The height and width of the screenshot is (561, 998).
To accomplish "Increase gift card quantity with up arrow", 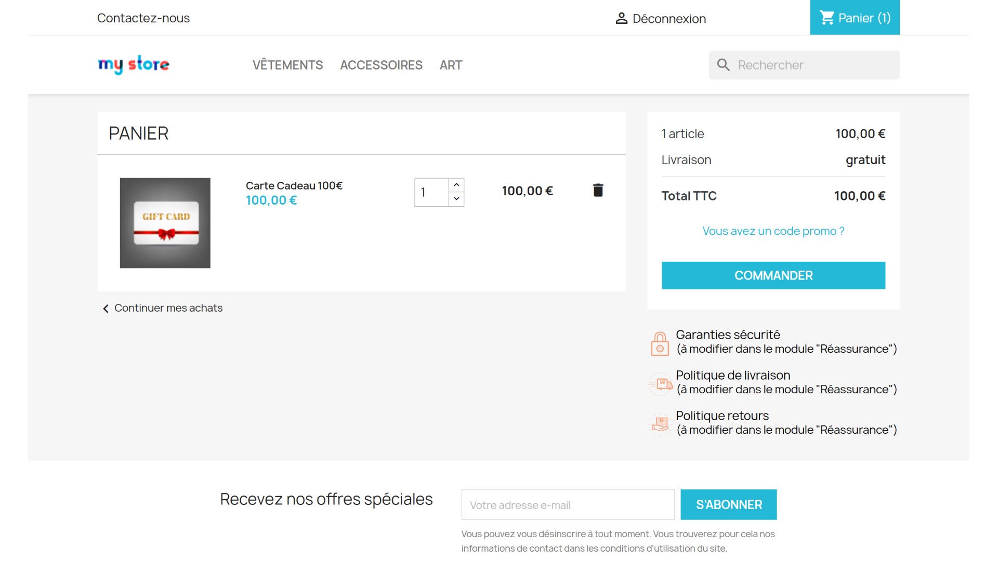I will (x=456, y=185).
